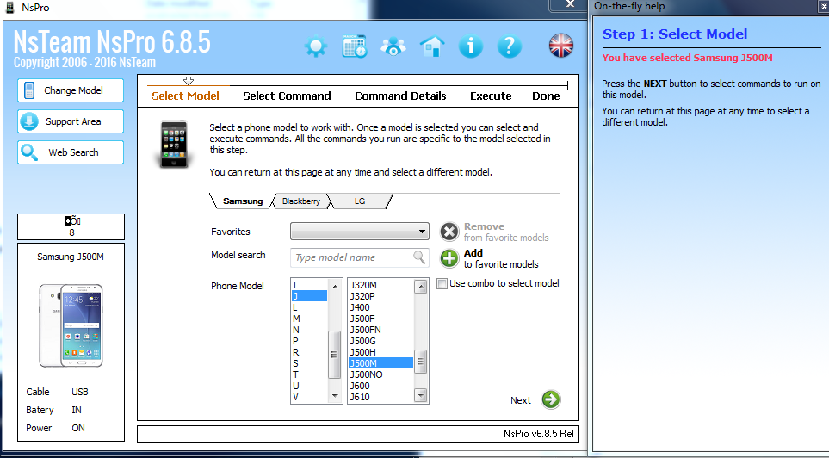The height and width of the screenshot is (458, 829).
Task: Click the Web Search button
Action: tap(71, 152)
